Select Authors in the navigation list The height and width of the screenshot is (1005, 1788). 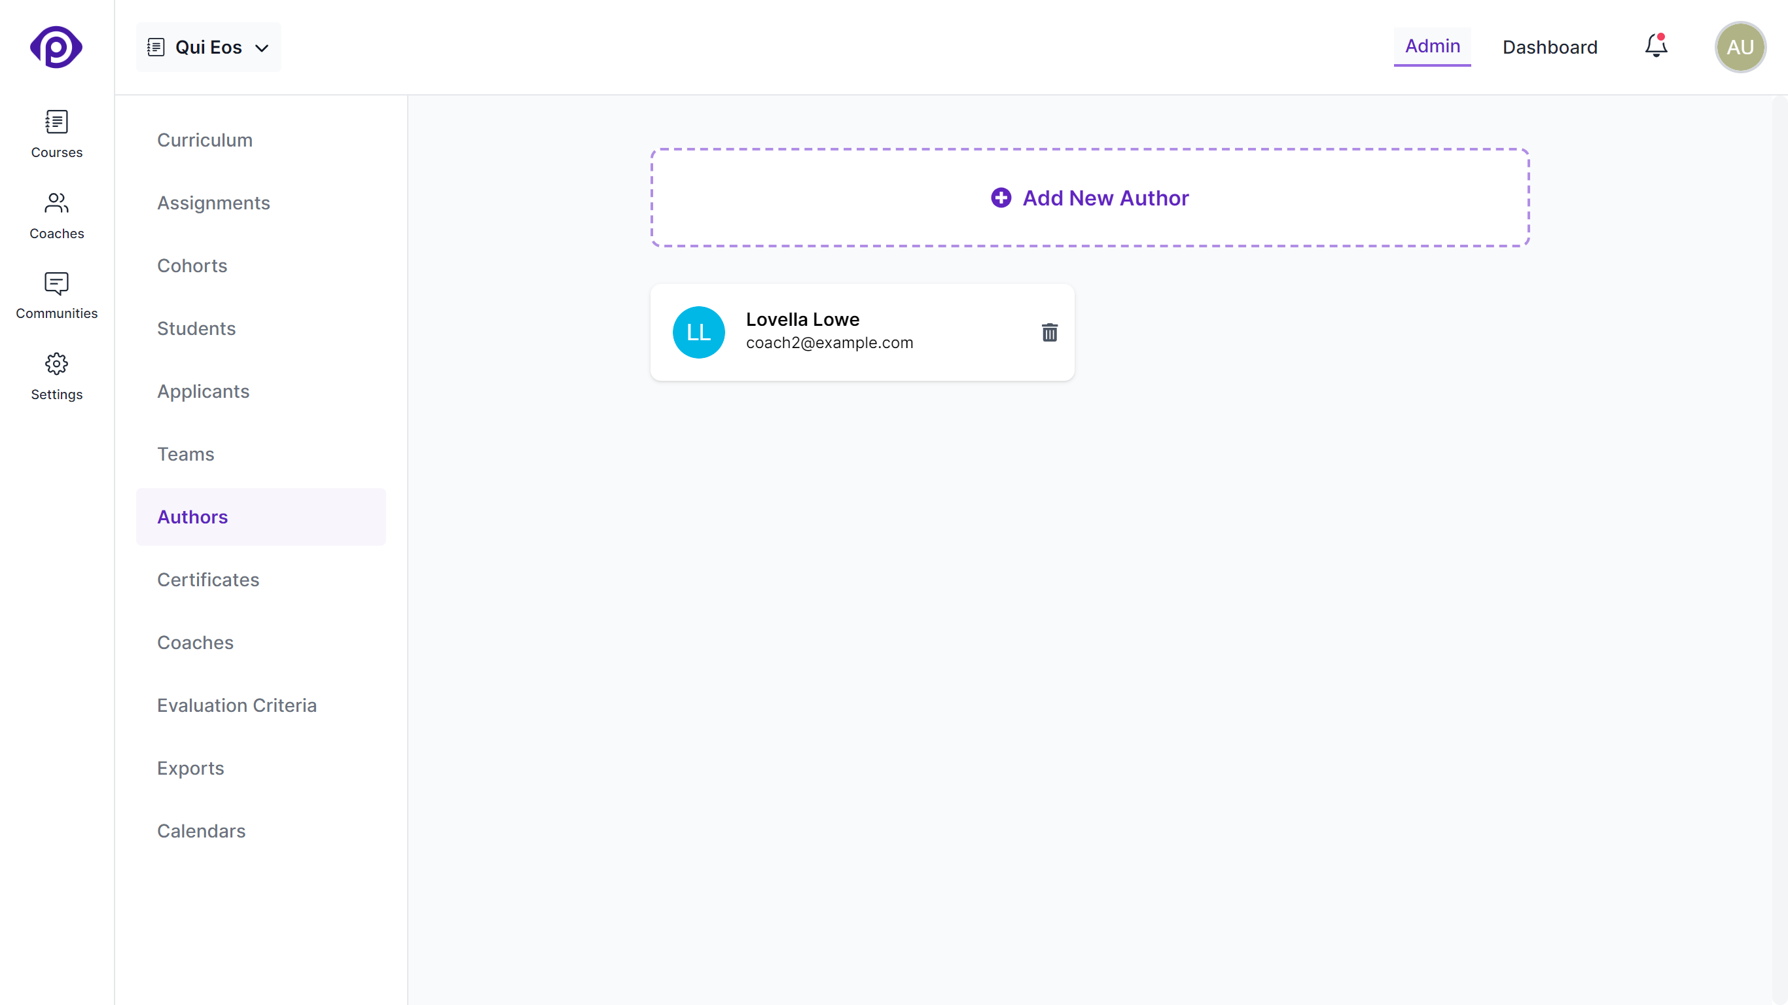[x=192, y=516]
